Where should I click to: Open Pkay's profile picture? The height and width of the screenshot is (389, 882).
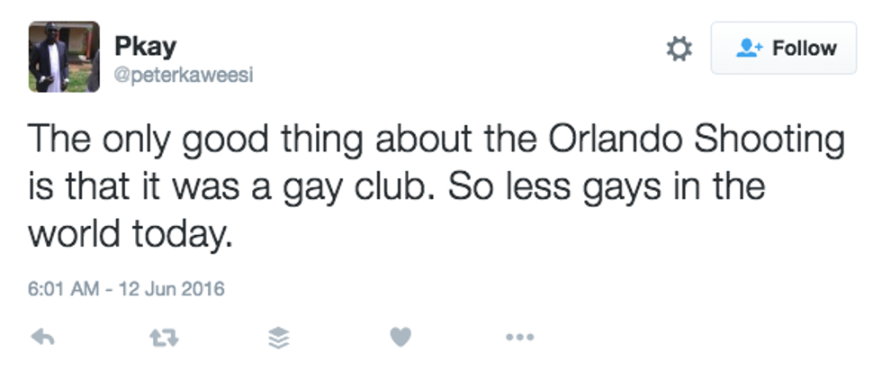pyautogui.click(x=63, y=57)
